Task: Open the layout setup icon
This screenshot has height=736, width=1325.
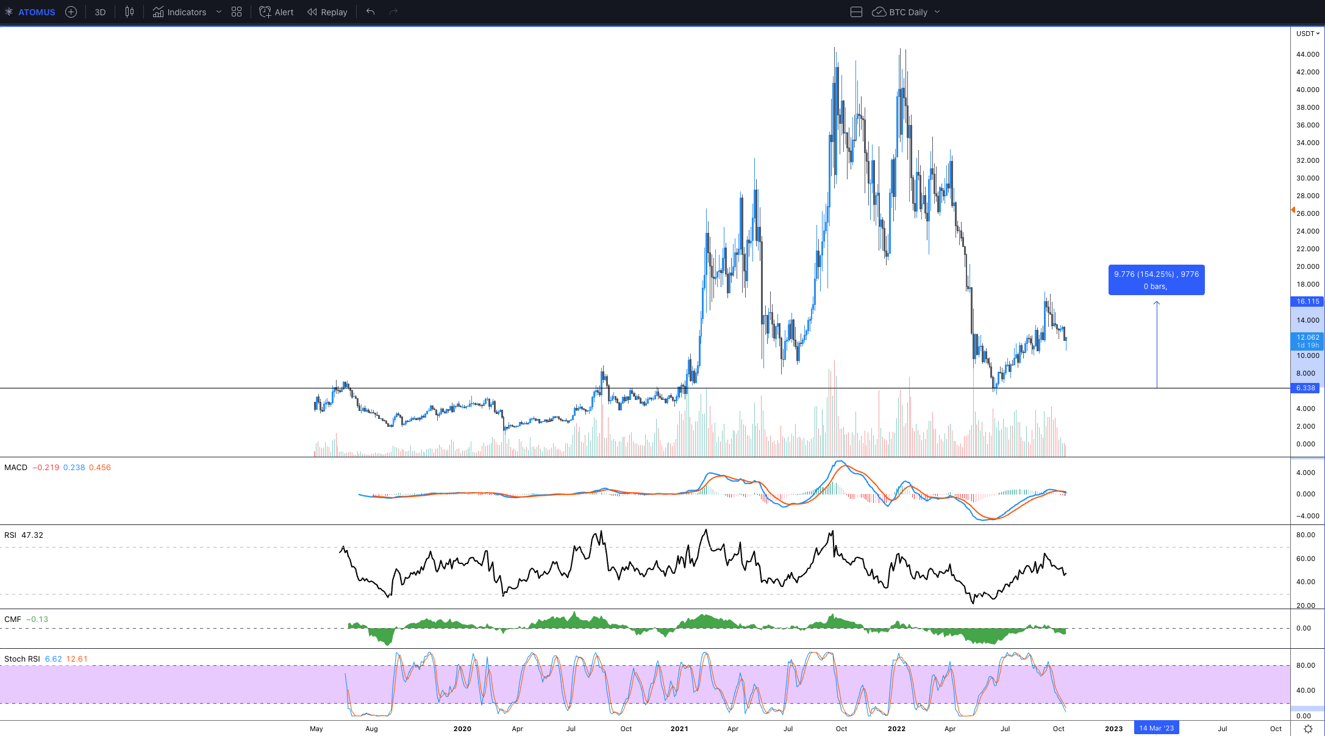Action: tap(856, 12)
